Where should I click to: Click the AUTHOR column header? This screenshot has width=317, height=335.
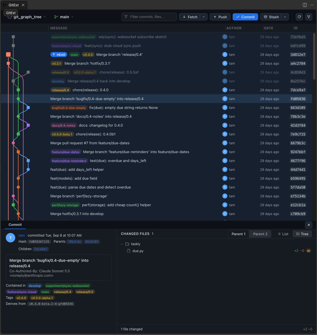[x=234, y=28]
